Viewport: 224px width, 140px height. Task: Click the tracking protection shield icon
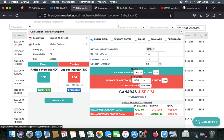pyautogui.click(x=40, y=15)
